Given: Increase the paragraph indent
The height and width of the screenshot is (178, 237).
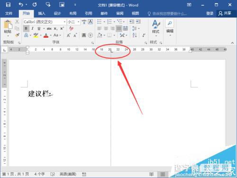Looking at the screenshot, I should pyautogui.click(x=138, y=22).
